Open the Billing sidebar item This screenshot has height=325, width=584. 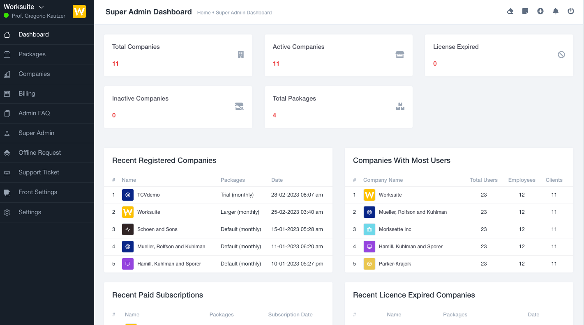click(x=27, y=94)
